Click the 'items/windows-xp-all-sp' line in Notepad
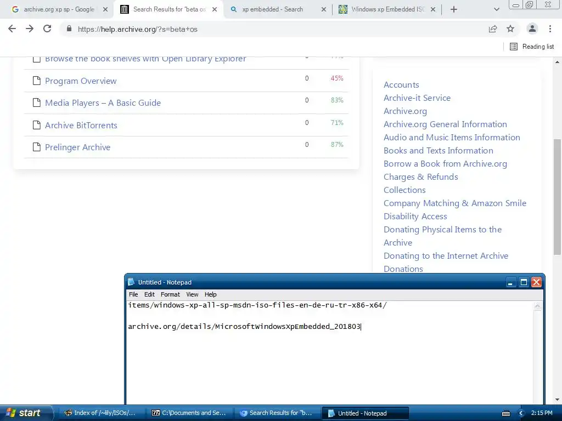The height and width of the screenshot is (421, 562). click(257, 305)
